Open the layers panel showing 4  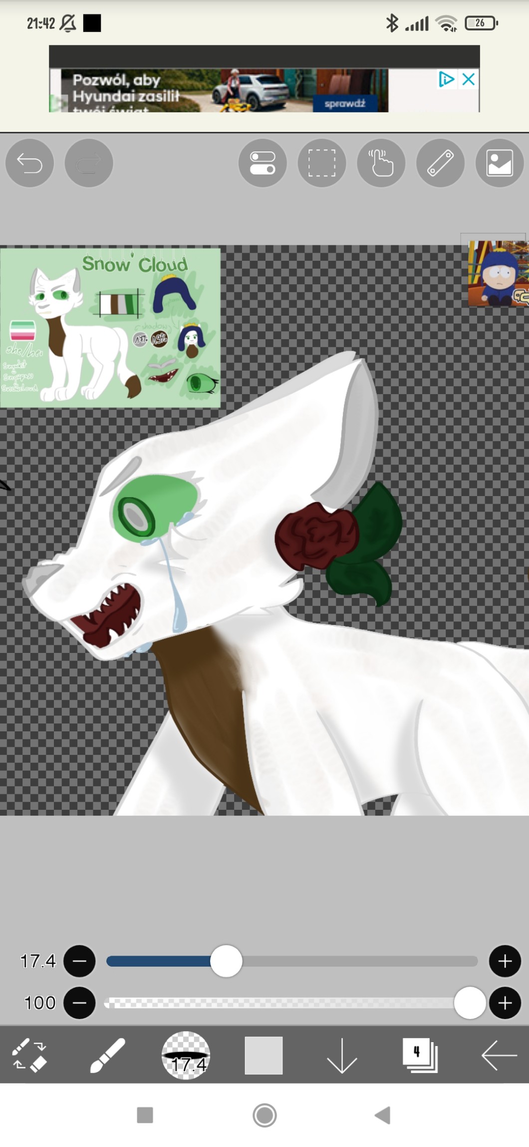click(420, 1055)
